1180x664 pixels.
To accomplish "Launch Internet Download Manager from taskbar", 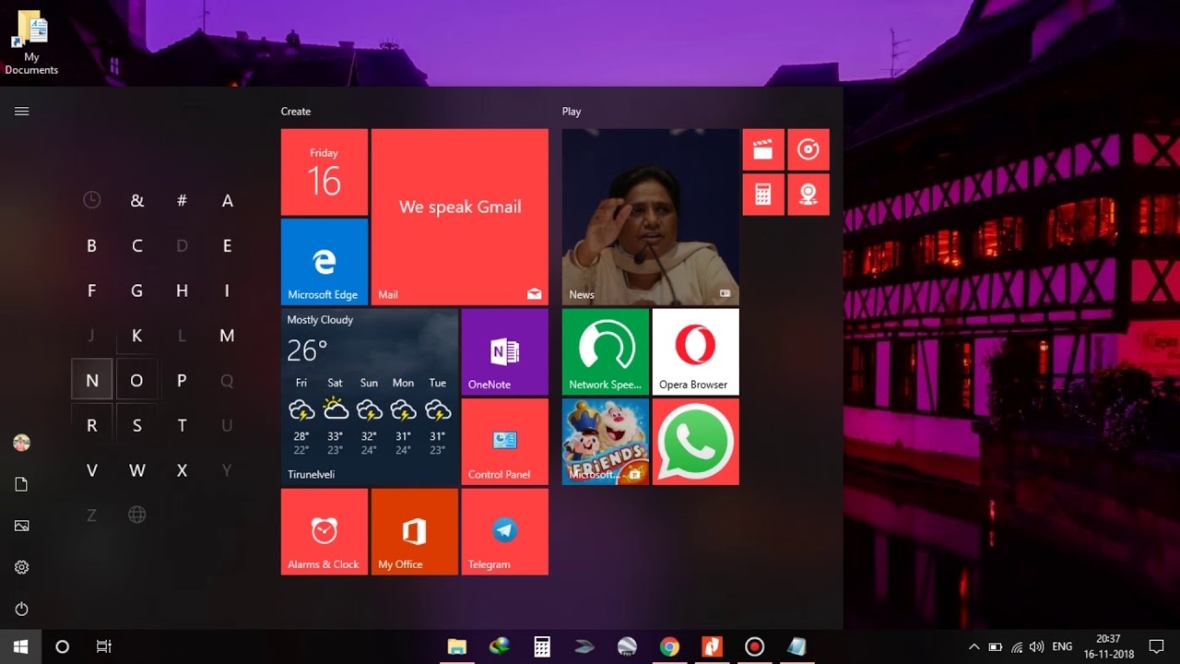I will click(x=500, y=646).
